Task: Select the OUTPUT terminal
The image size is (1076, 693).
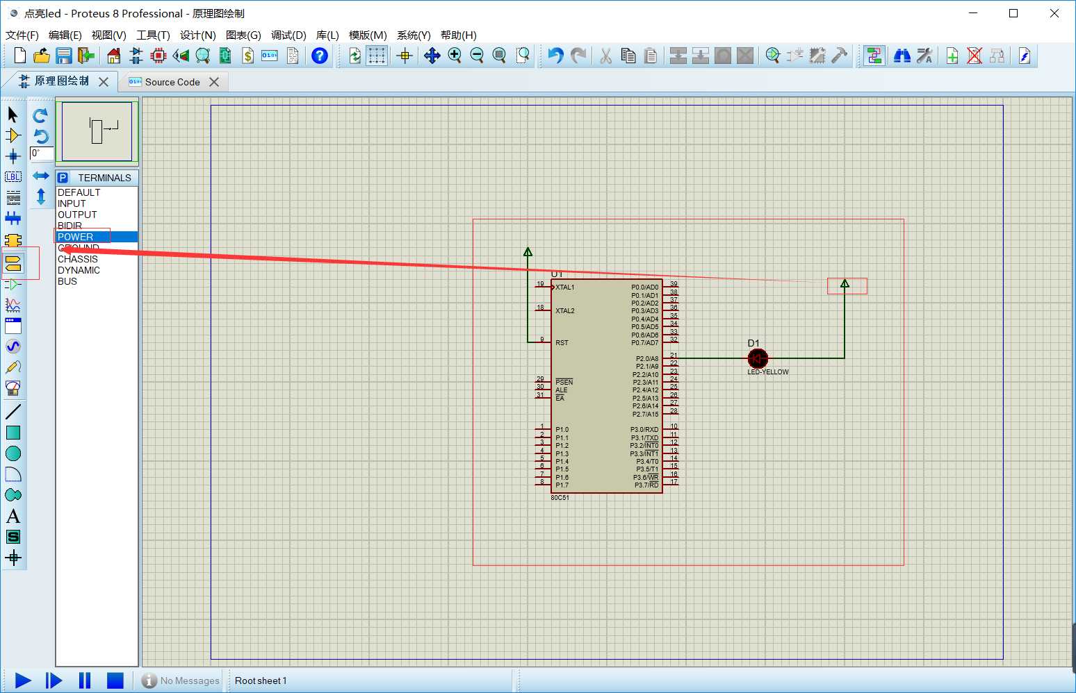Action: (x=97, y=215)
